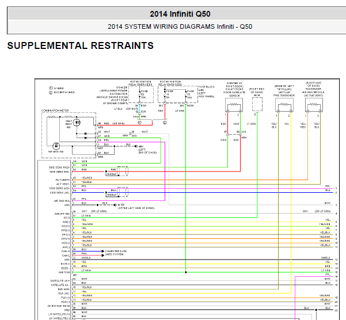This screenshot has height=320, width=346.
Task: Select the 'COMBINATION METER' label
Action: coord(55,111)
